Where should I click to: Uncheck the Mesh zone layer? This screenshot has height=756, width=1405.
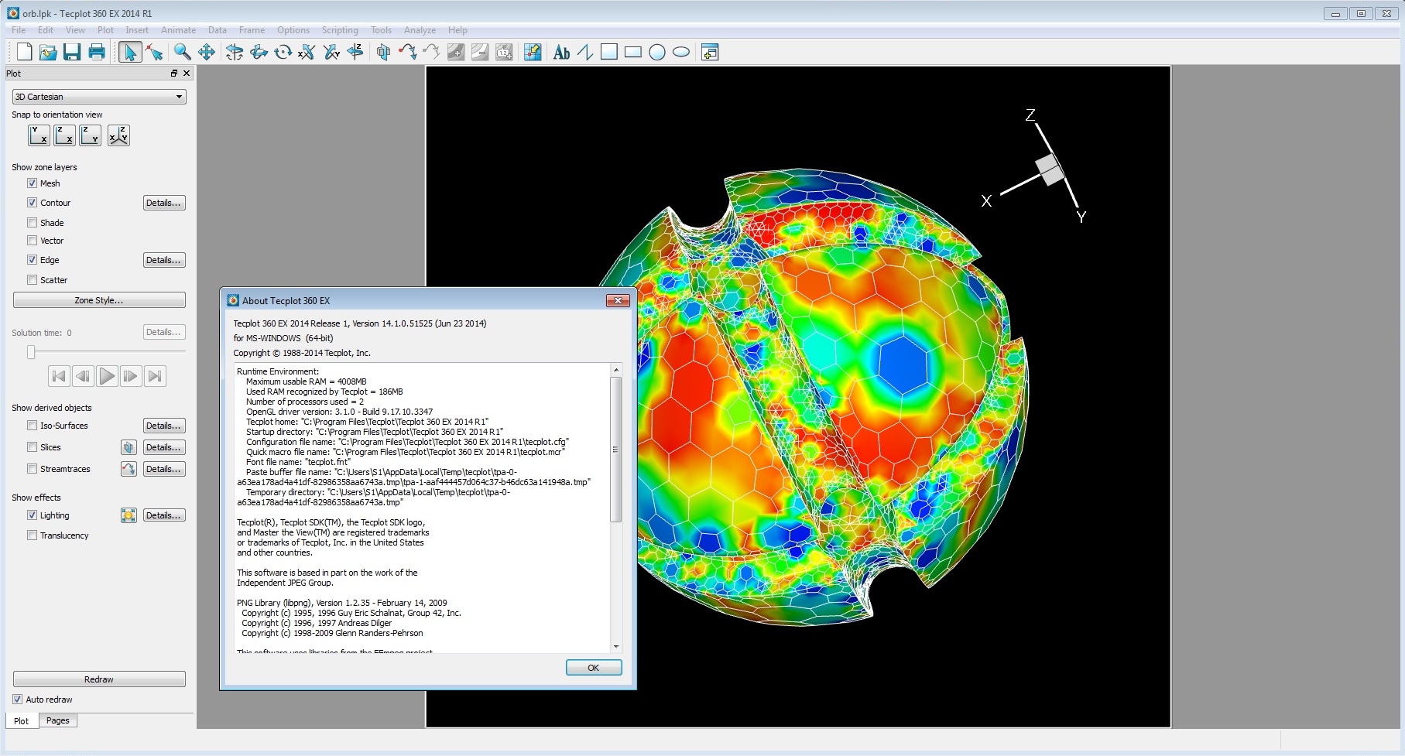coord(32,183)
